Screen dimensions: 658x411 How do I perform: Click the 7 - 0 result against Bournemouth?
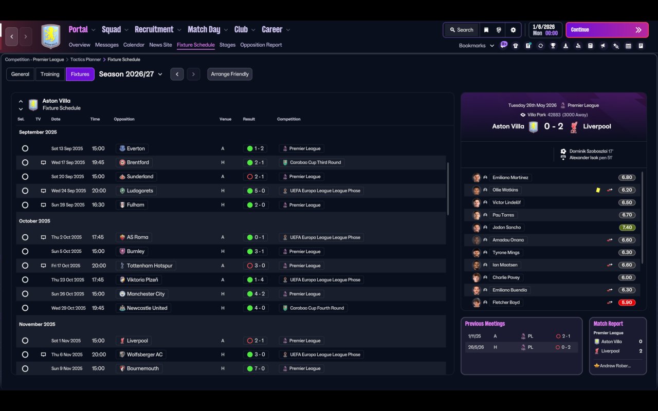tap(255, 368)
